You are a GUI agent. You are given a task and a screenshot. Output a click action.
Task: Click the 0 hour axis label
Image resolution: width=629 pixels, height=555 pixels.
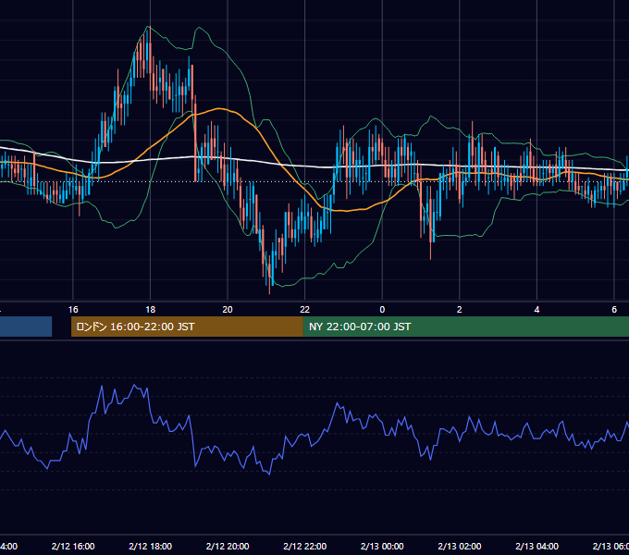pyautogui.click(x=382, y=310)
